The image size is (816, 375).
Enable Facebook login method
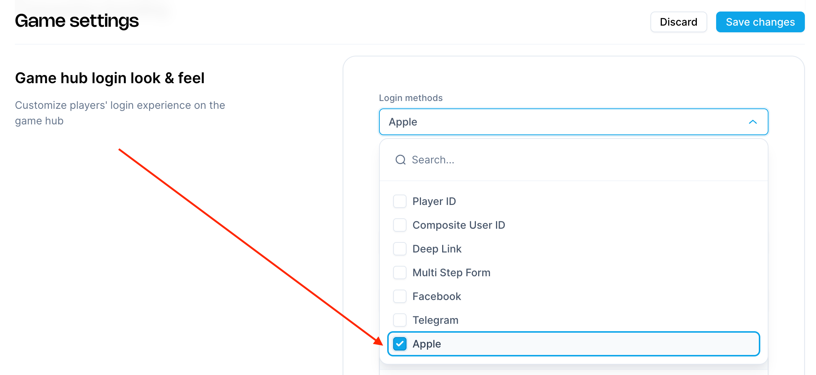click(400, 296)
